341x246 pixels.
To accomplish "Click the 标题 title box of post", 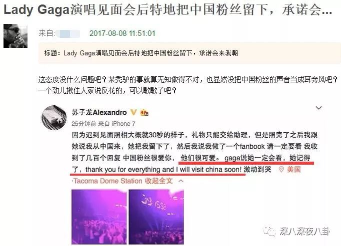I will pyautogui.click(x=189, y=53).
